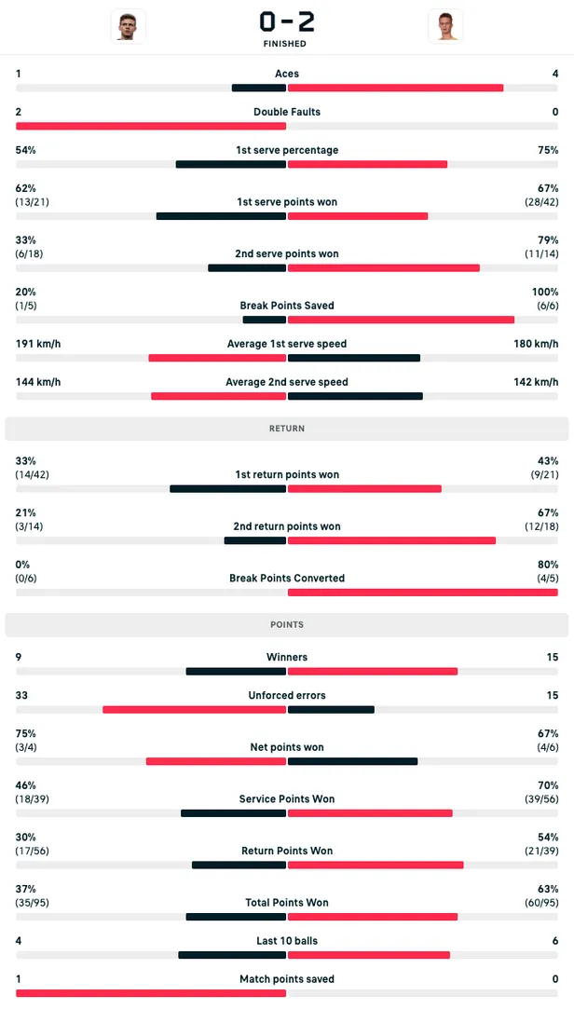Select the Aces stat label

[287, 74]
